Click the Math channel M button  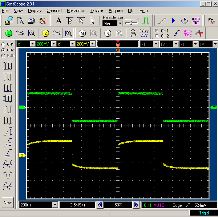click(82, 33)
